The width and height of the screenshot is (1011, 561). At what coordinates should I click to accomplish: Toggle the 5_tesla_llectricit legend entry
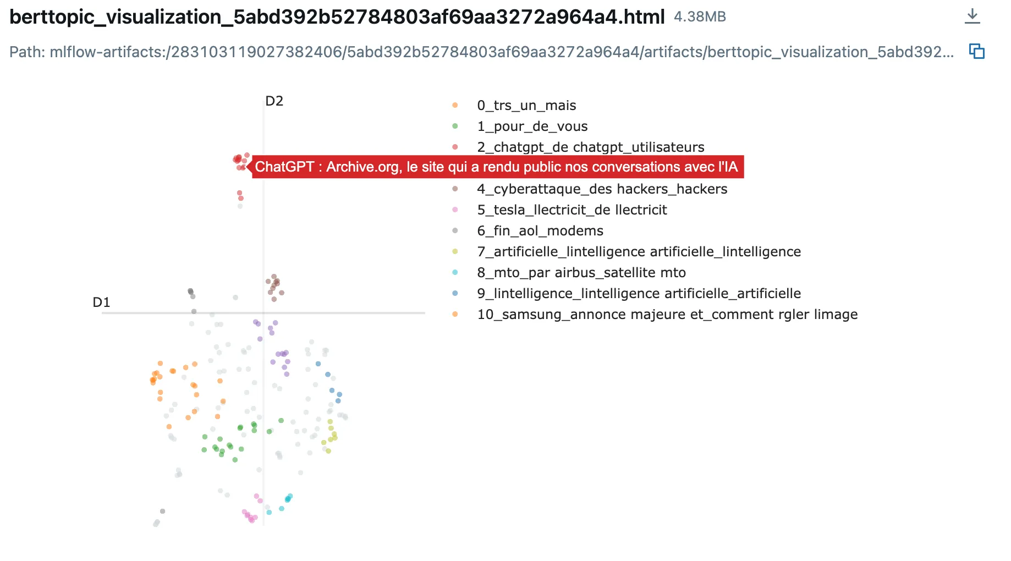[572, 210]
